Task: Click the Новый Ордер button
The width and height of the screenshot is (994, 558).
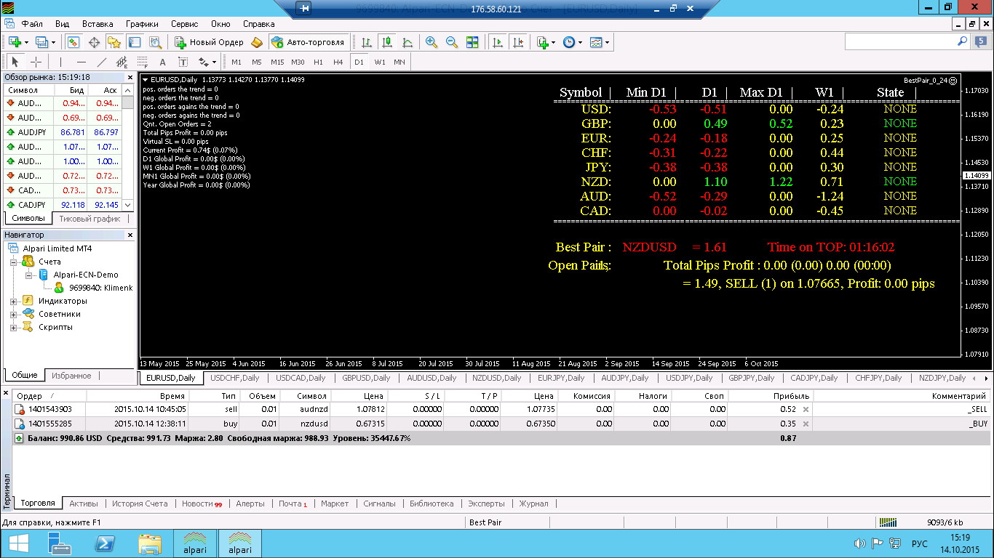Action: pos(209,43)
